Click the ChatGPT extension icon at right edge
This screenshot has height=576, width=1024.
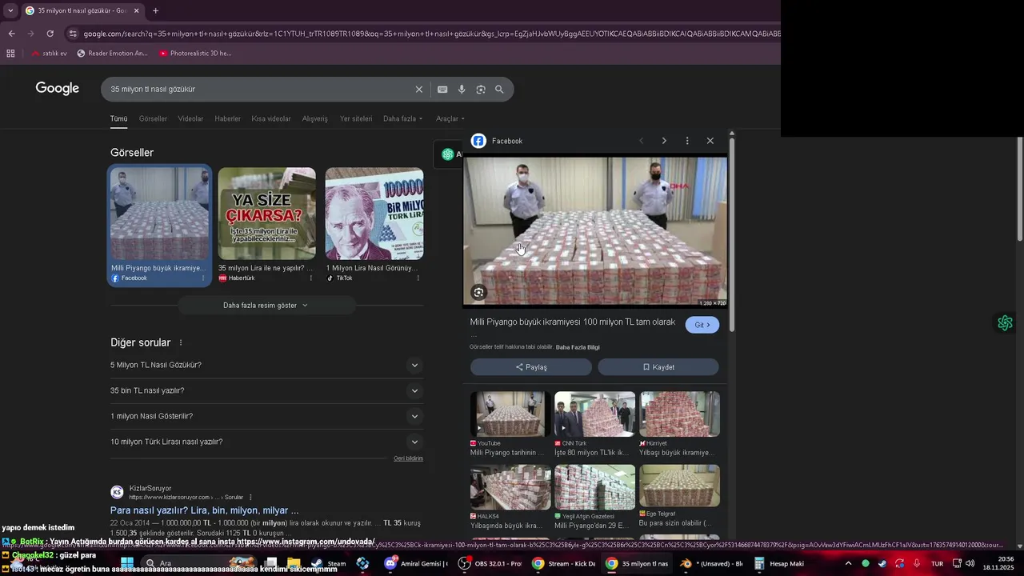[x=1005, y=323]
